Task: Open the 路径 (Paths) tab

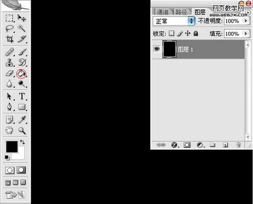Action: [181, 12]
